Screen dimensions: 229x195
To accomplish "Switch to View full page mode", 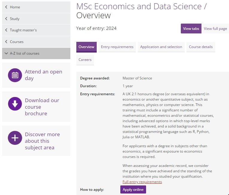I will tap(215, 29).
